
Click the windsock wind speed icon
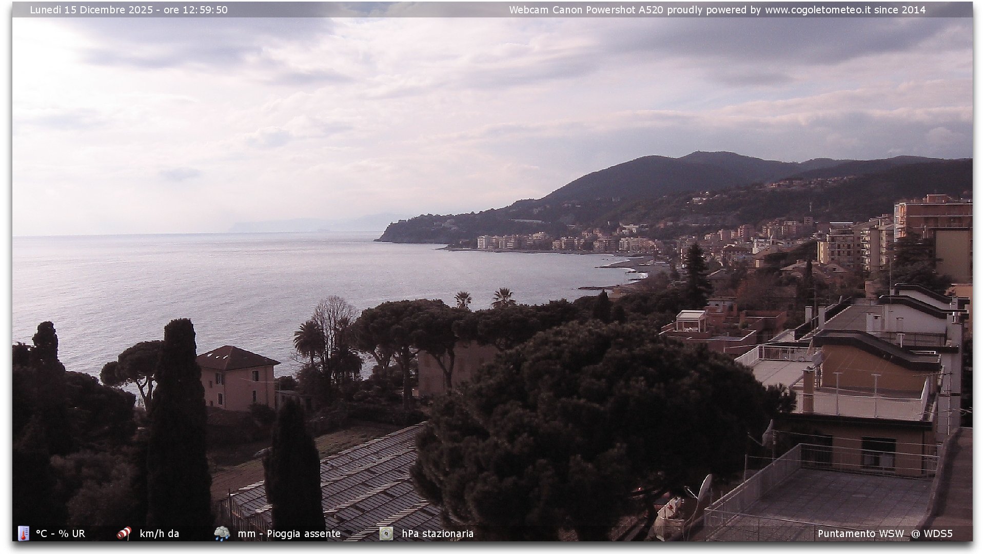[x=124, y=533]
